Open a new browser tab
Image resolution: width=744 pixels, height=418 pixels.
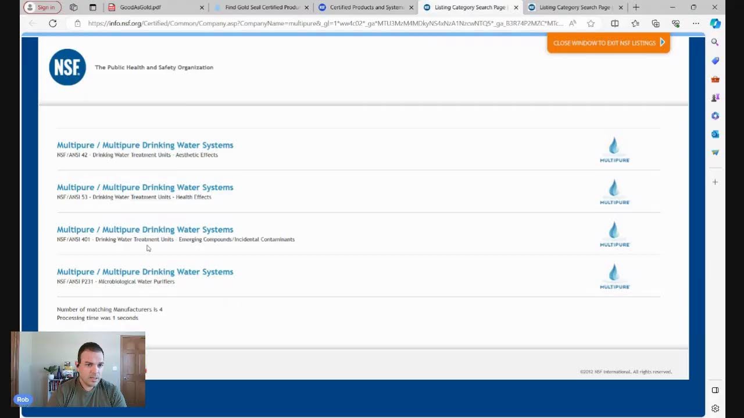pos(636,8)
